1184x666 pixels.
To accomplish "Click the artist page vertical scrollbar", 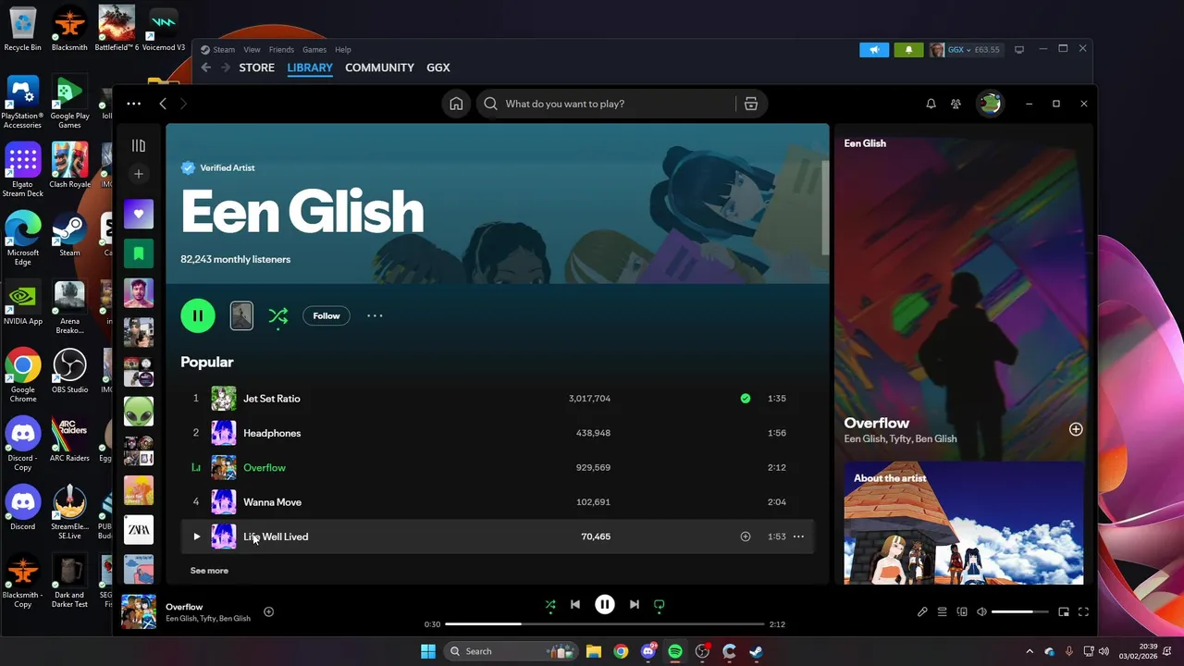I will click(x=825, y=207).
